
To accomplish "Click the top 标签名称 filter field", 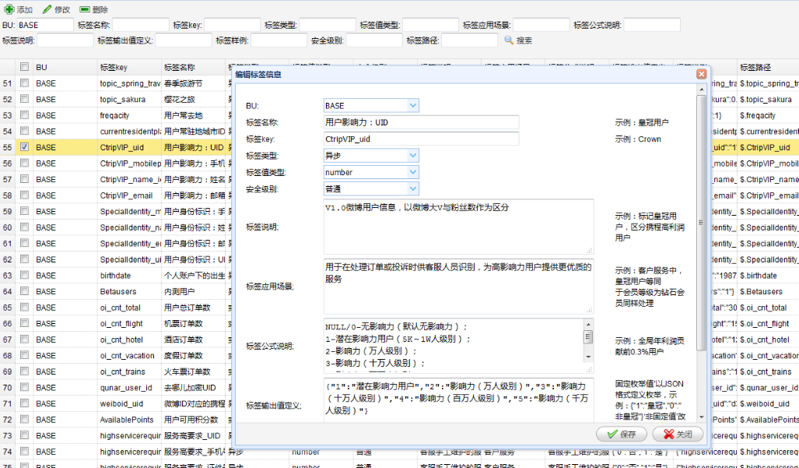I will pyautogui.click(x=141, y=25).
